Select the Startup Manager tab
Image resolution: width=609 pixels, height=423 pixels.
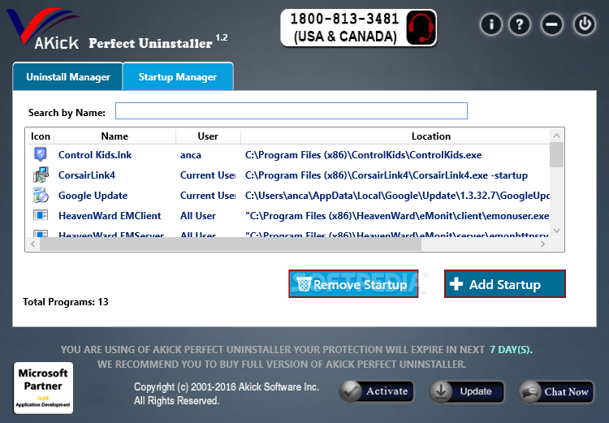[x=178, y=77]
